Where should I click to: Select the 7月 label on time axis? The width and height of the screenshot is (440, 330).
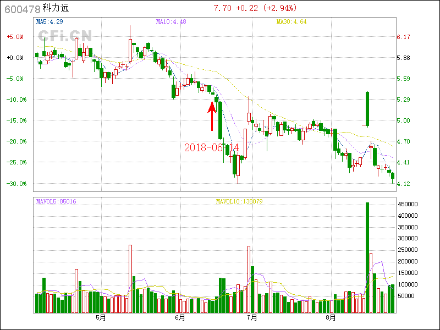tap(252, 317)
